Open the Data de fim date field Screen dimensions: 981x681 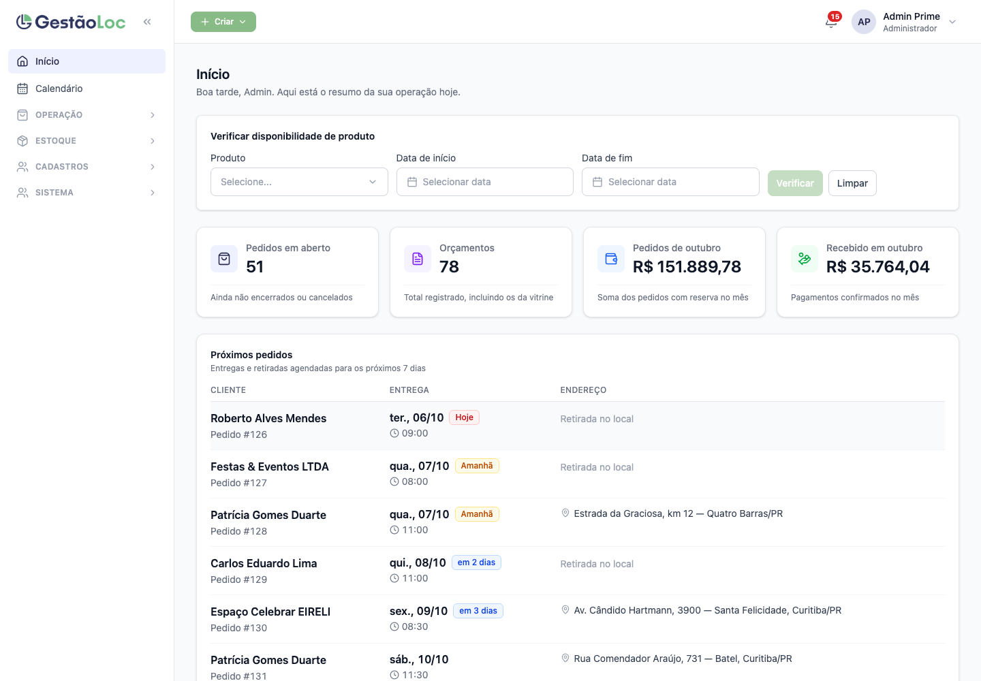tap(670, 182)
